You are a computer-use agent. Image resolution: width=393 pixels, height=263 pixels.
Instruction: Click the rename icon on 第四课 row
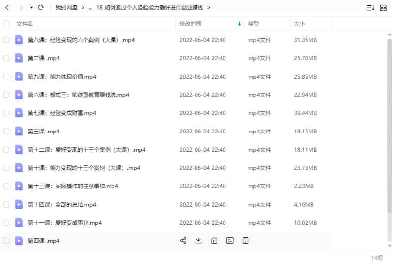(x=230, y=240)
